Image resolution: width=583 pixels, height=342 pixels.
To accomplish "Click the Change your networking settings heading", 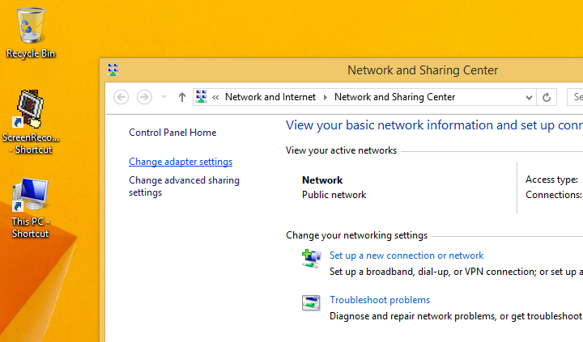I will [356, 235].
